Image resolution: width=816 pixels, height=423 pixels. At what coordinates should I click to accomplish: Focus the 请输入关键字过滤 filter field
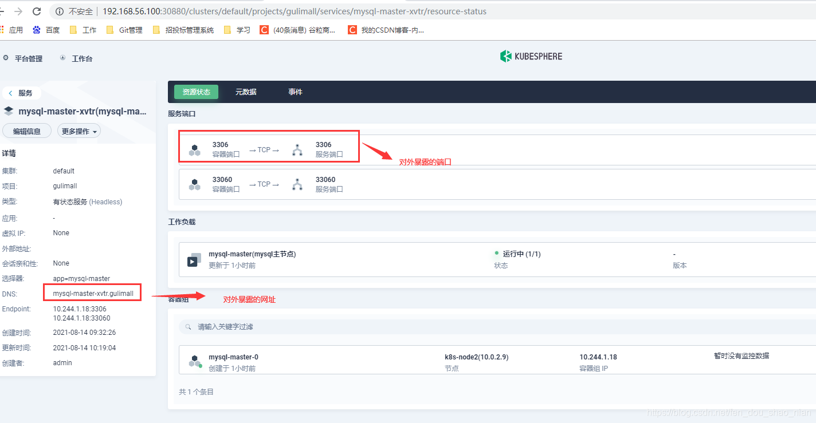497,327
